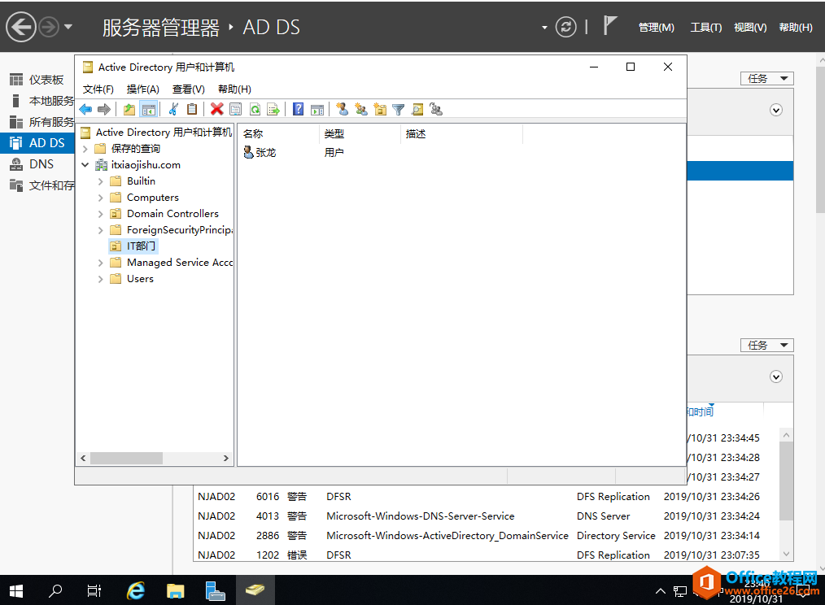Collapse upper Server Manager panel chevron
The width and height of the screenshot is (825, 605).
[776, 110]
